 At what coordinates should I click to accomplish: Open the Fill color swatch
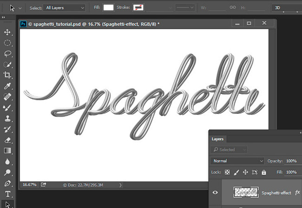[108, 7]
